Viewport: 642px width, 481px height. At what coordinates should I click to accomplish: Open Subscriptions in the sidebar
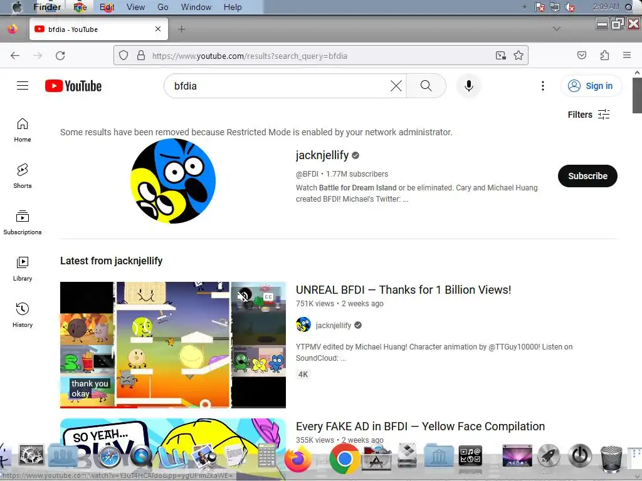(x=23, y=222)
